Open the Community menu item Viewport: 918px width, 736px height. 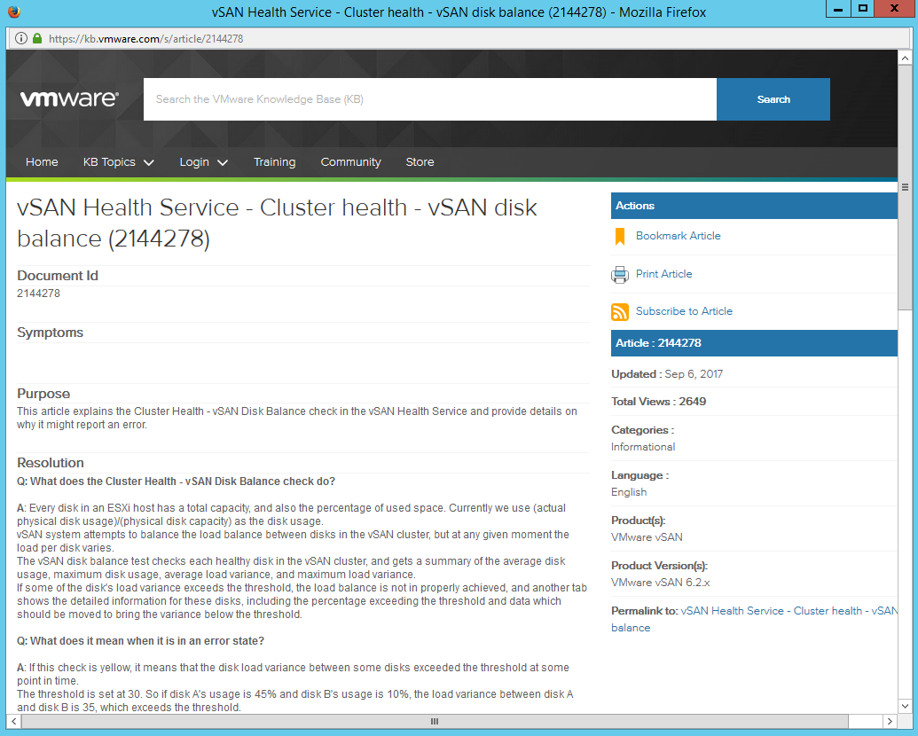coord(350,162)
